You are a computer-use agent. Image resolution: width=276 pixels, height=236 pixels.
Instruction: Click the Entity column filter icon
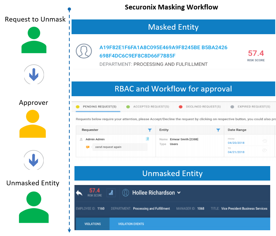(218, 130)
